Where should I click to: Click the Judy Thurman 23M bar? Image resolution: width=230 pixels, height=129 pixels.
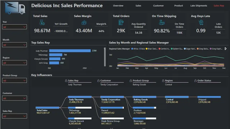70,51
